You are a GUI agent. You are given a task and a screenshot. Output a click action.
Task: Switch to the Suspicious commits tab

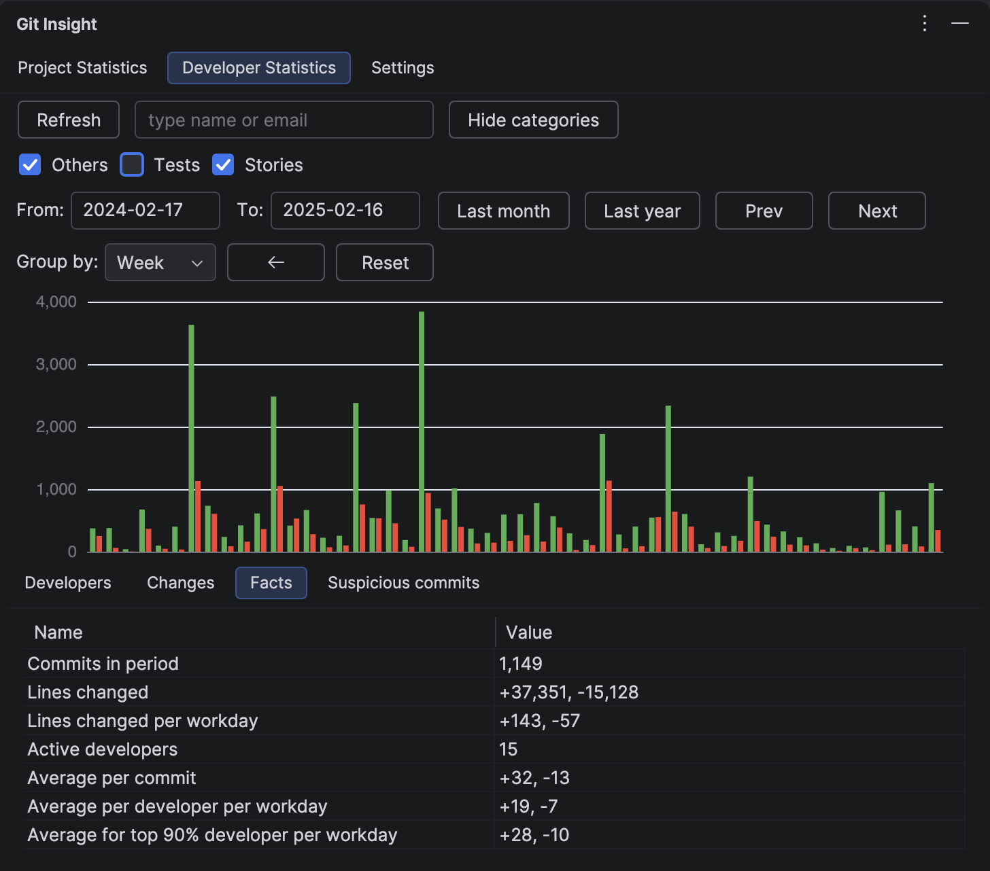403,582
